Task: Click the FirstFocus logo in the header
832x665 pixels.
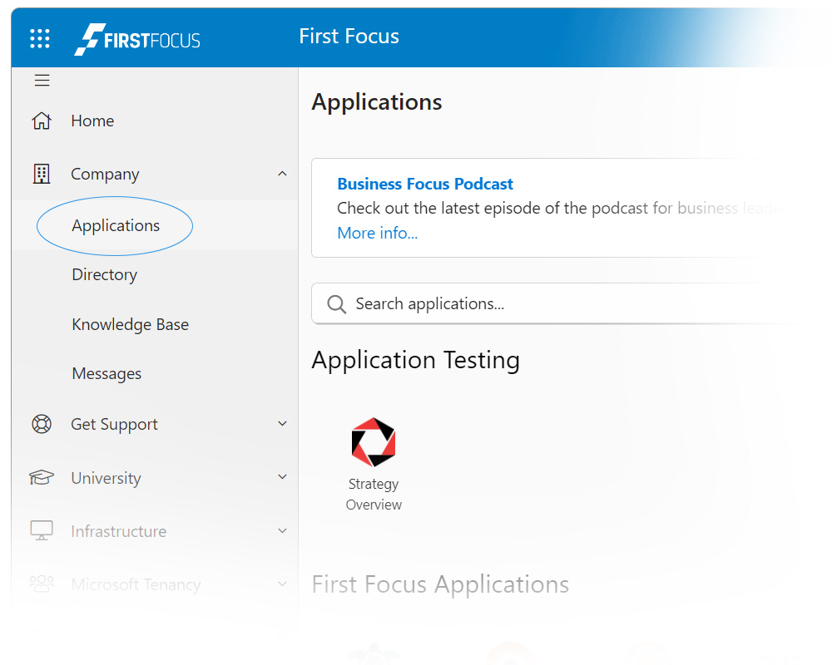Action: (x=136, y=37)
